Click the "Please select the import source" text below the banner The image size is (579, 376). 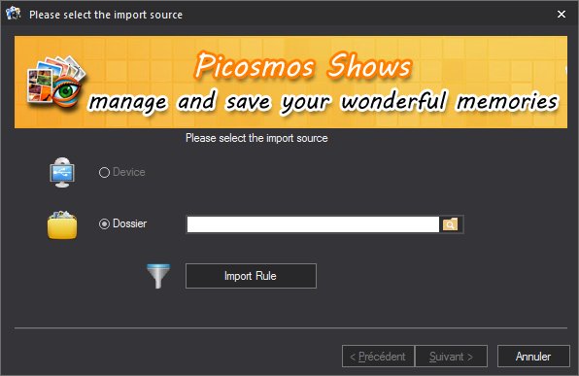(x=256, y=138)
